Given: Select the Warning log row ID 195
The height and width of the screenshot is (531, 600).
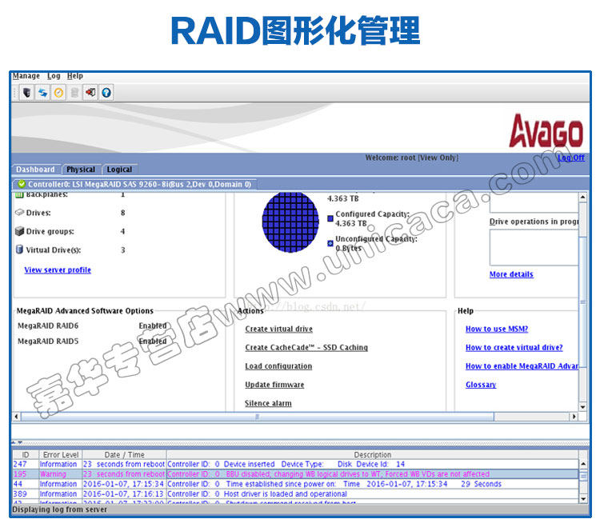Looking at the screenshot, I should (295, 474).
